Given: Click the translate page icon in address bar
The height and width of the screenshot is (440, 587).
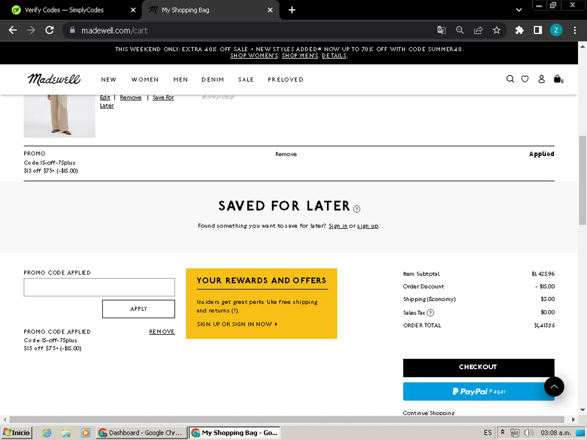Looking at the screenshot, I should [441, 30].
